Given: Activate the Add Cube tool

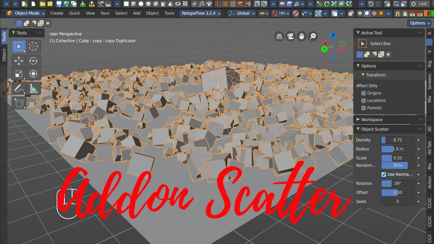Looking at the screenshot, I should (x=19, y=103).
